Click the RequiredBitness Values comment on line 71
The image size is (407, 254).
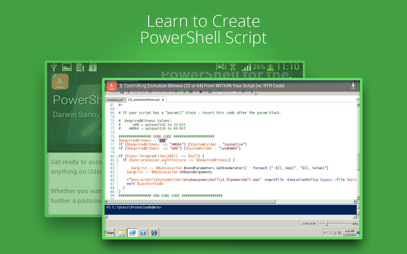click(x=145, y=121)
